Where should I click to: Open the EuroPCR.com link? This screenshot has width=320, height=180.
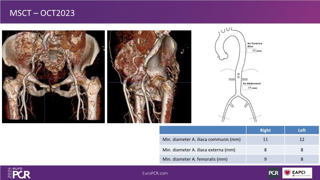point(155,173)
